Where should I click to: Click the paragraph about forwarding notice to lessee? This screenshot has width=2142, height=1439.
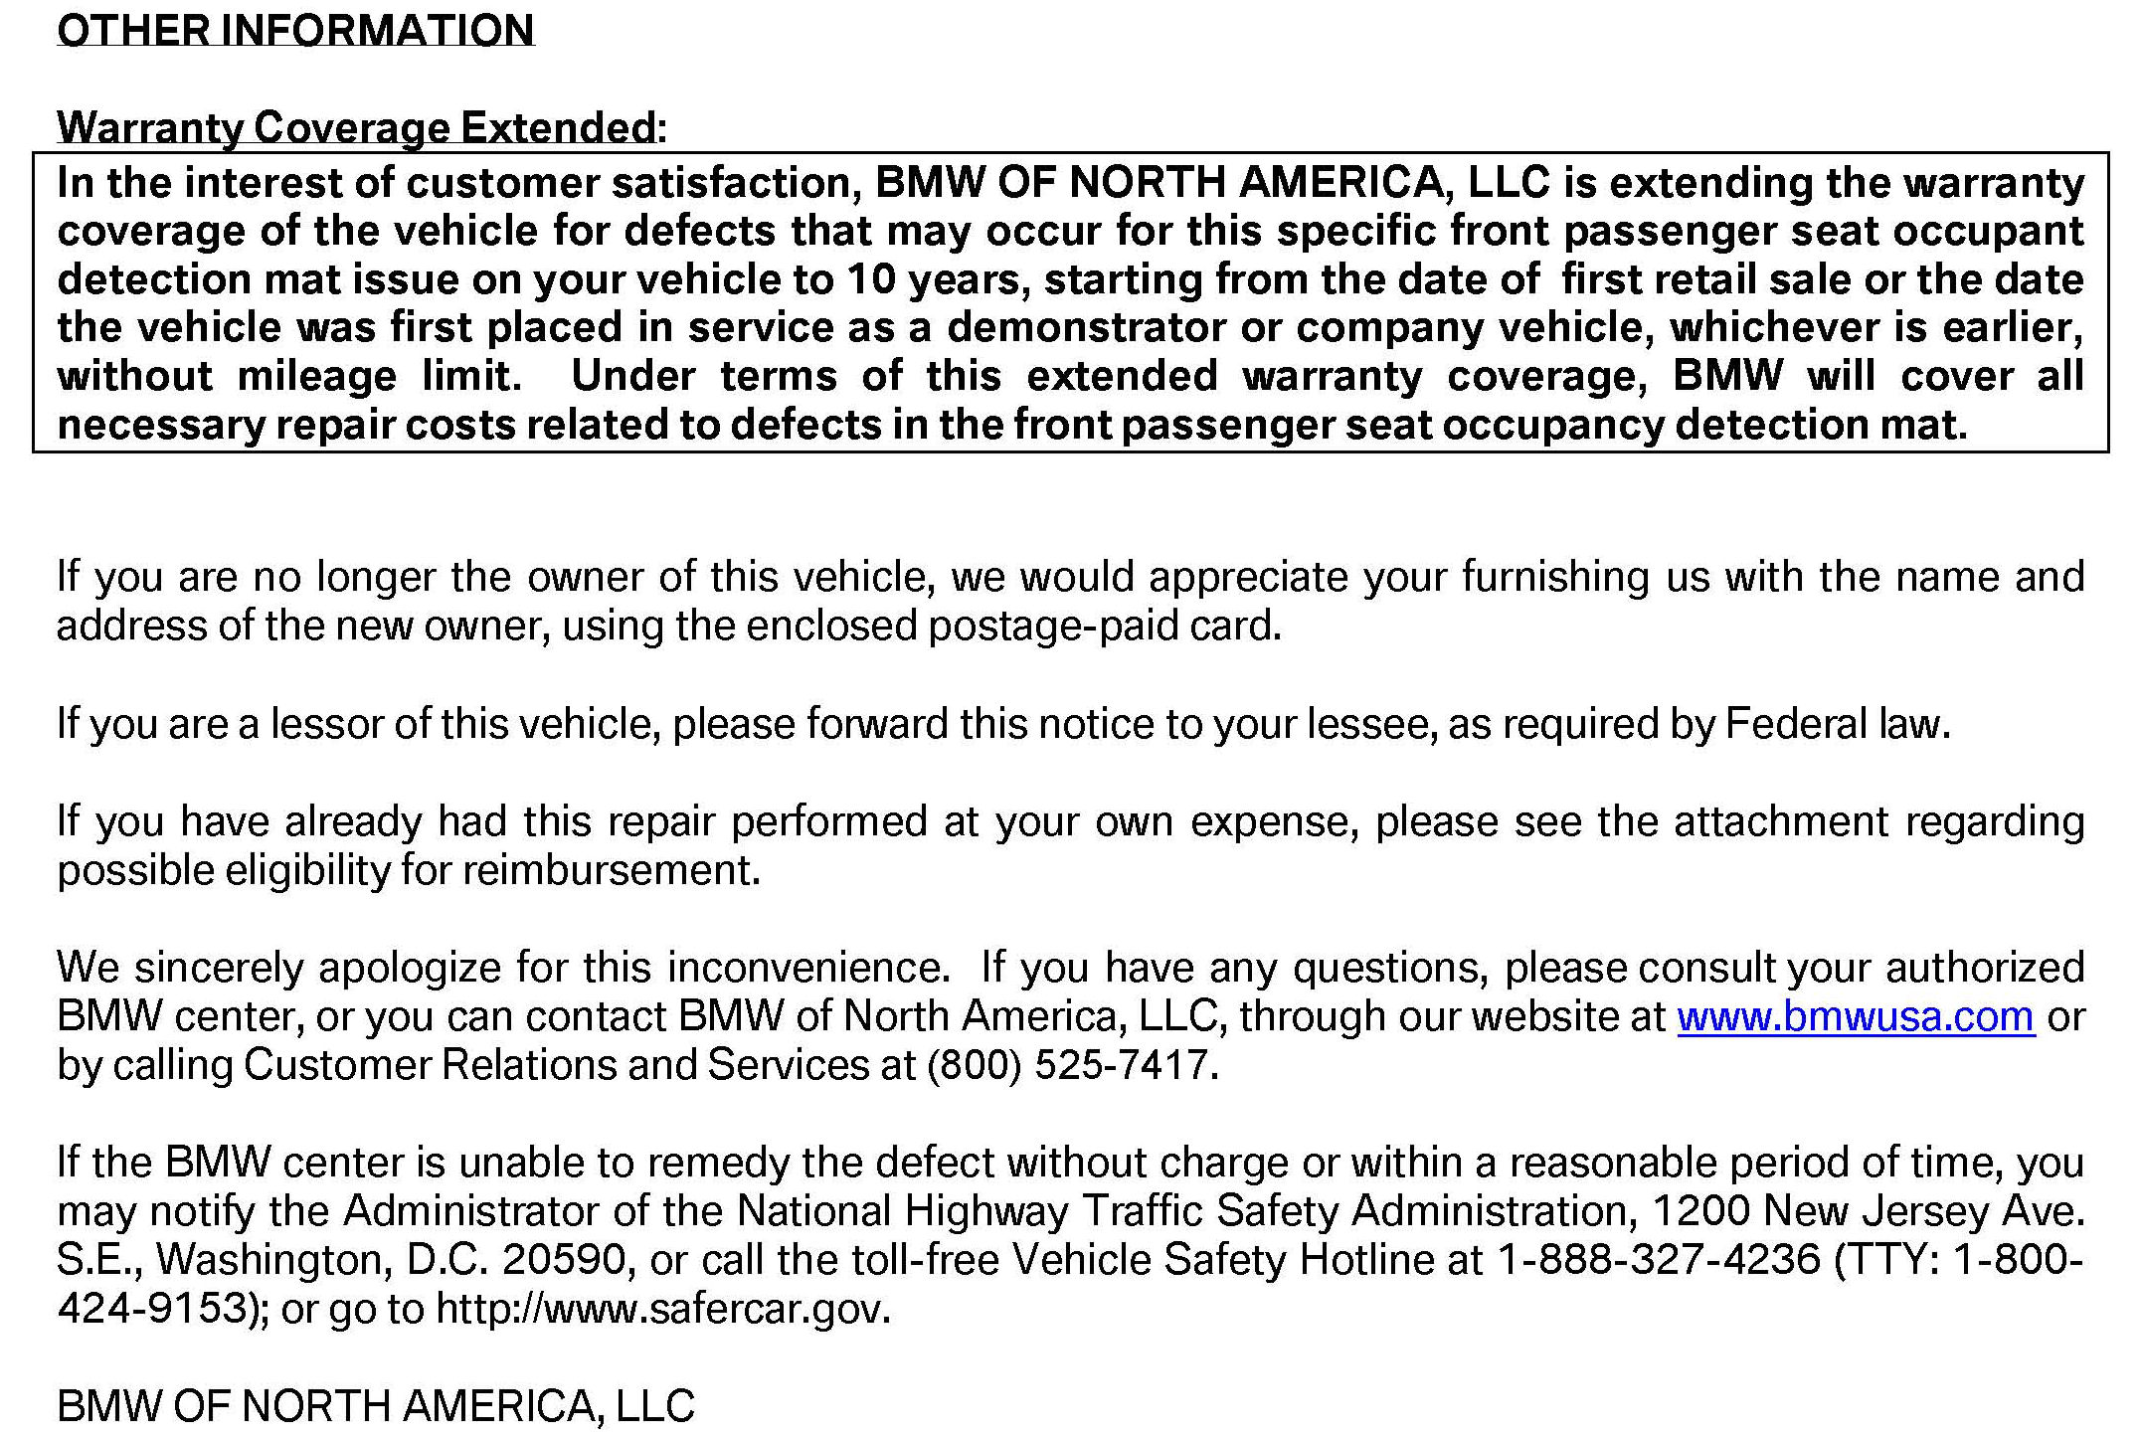tap(1003, 724)
